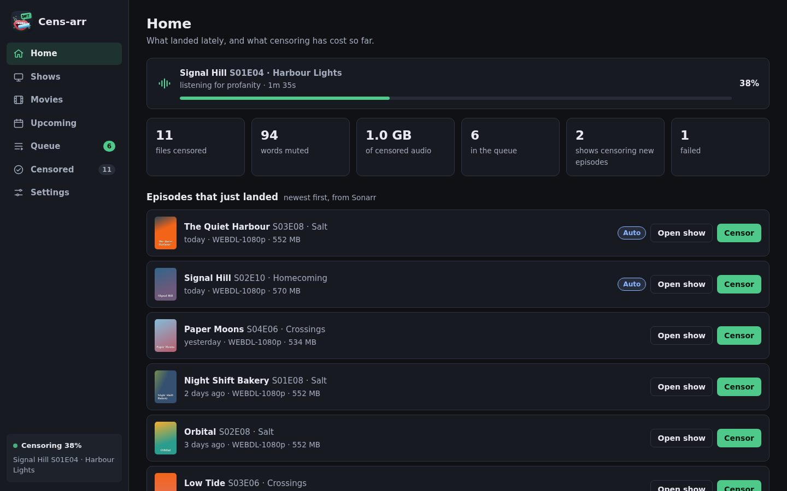Open show for Paper Moons
Viewport: 787px width, 491px height.
point(682,336)
